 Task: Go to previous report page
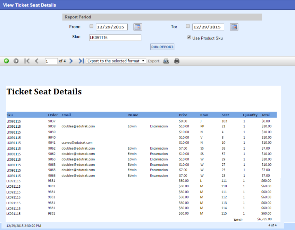click(37, 61)
